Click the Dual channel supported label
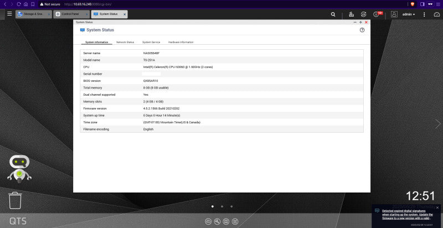 click(99, 95)
